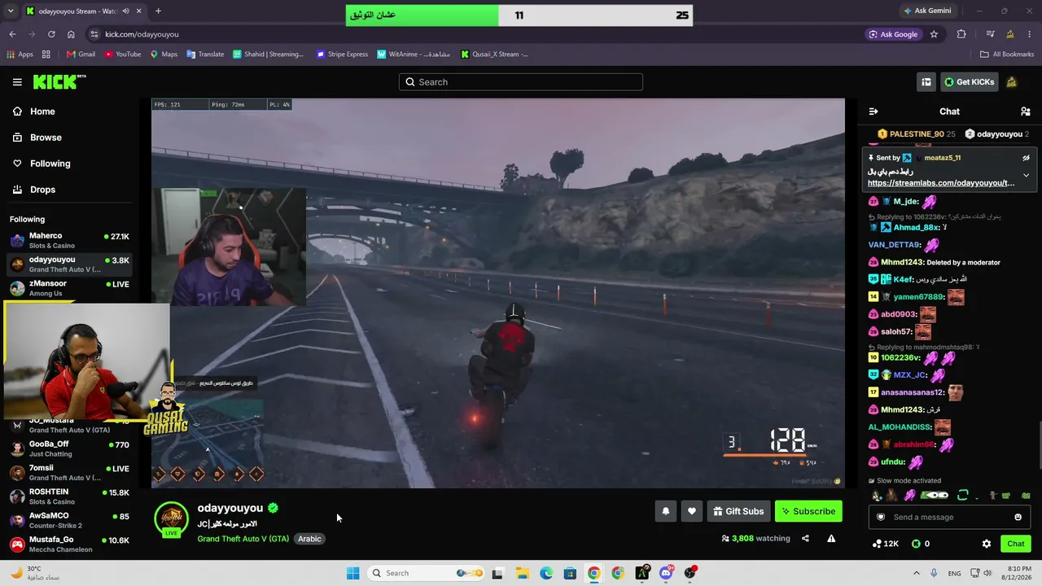
Task: Open the Chrome three-dot menu
Action: click(x=1030, y=34)
